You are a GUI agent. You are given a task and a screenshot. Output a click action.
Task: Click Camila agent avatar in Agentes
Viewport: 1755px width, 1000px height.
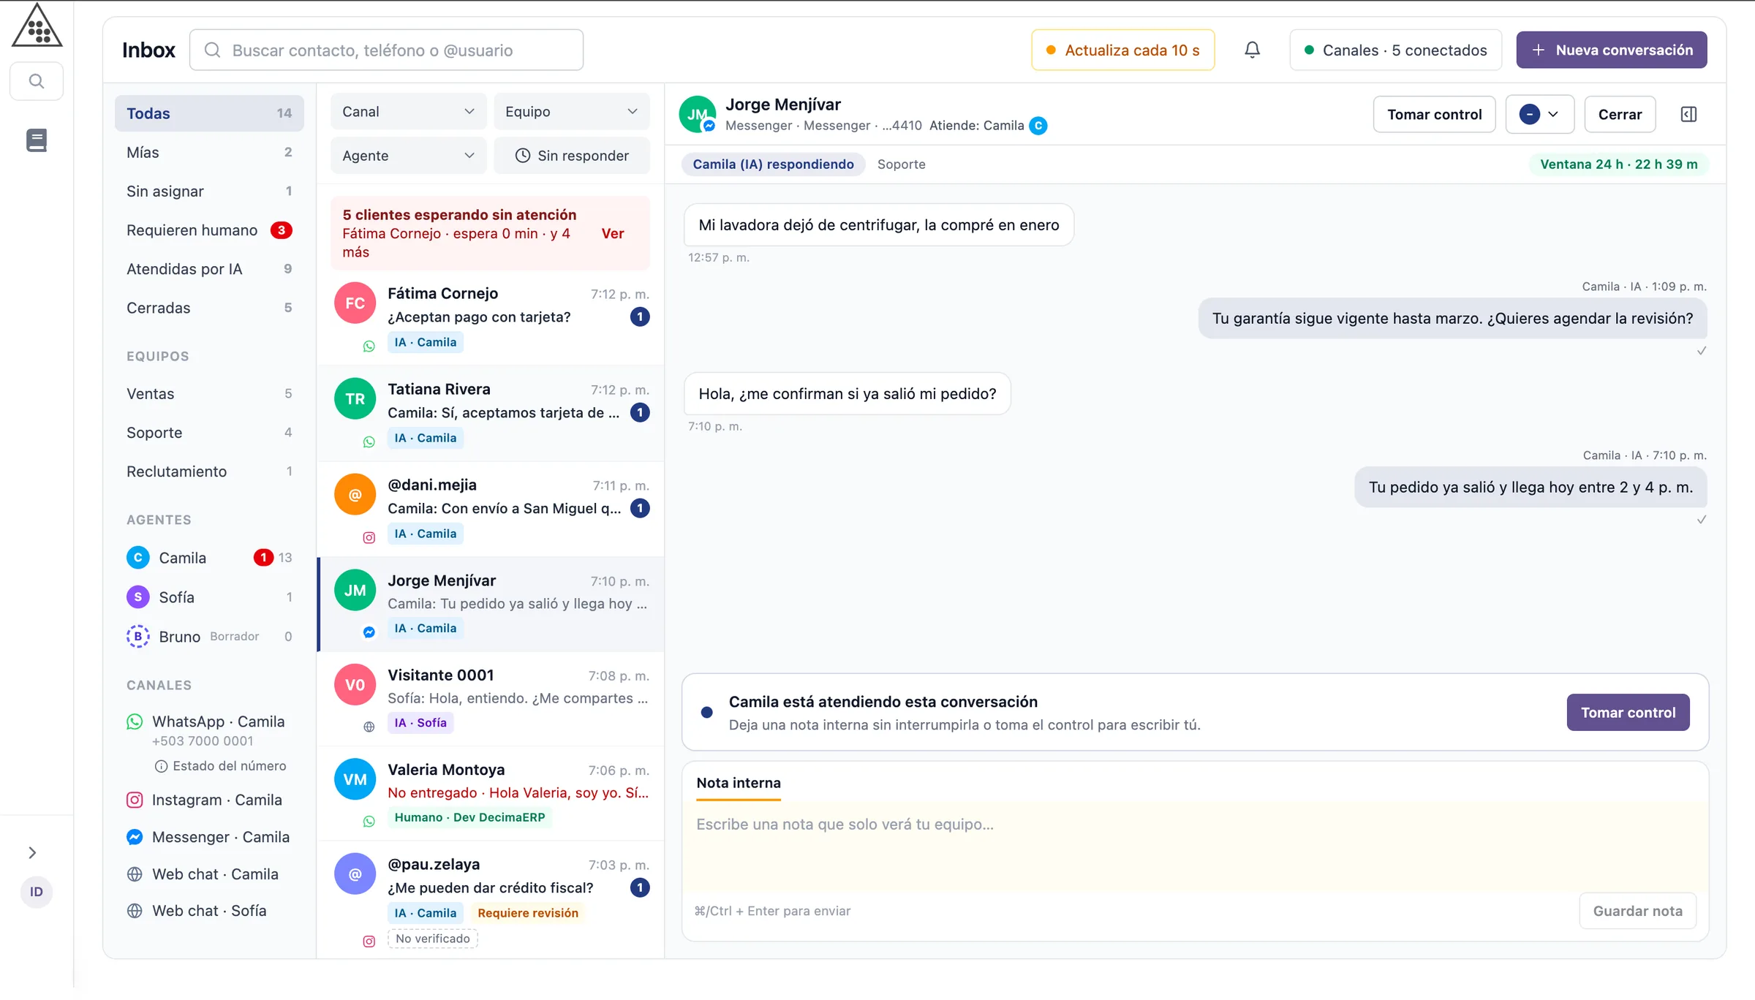click(137, 558)
